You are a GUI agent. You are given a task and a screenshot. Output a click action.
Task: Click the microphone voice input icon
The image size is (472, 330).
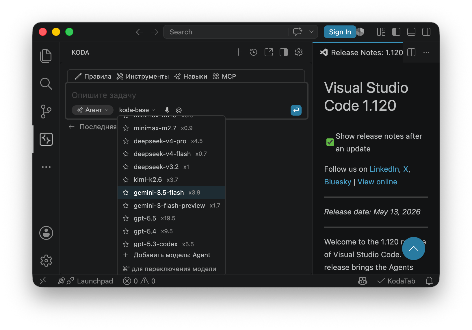(x=167, y=110)
